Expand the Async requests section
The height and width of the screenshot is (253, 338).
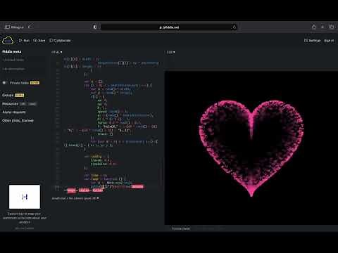point(14,112)
